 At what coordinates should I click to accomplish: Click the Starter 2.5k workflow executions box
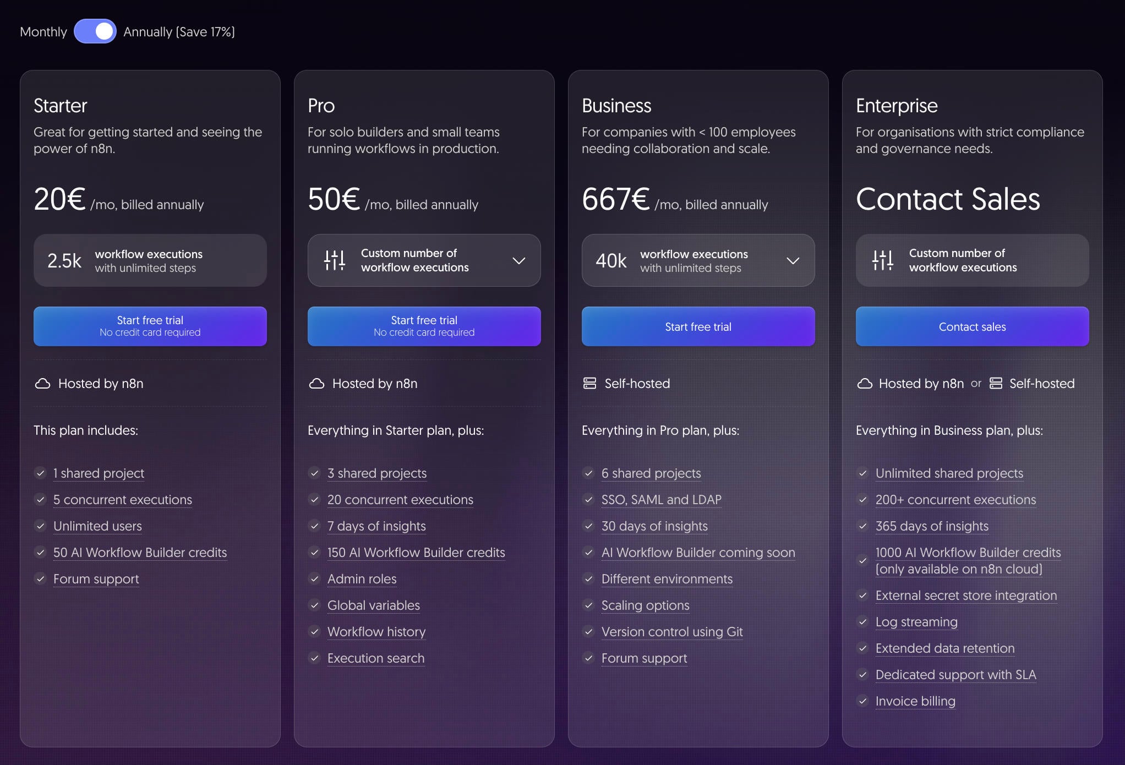coord(150,260)
